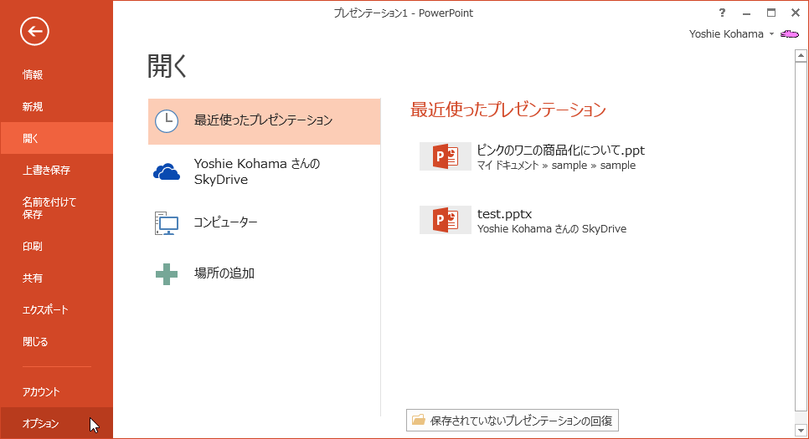Click the help question mark icon
Viewport: 809px width, 439px height.
[722, 13]
